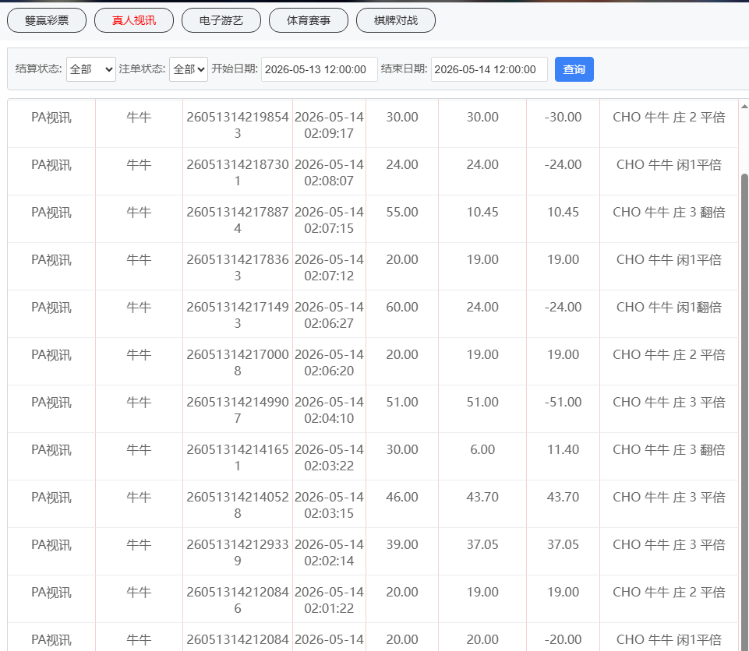The height and width of the screenshot is (651, 749).
Task: Click timestamp 2026-05-14 02:03:22
Action: pos(329,458)
